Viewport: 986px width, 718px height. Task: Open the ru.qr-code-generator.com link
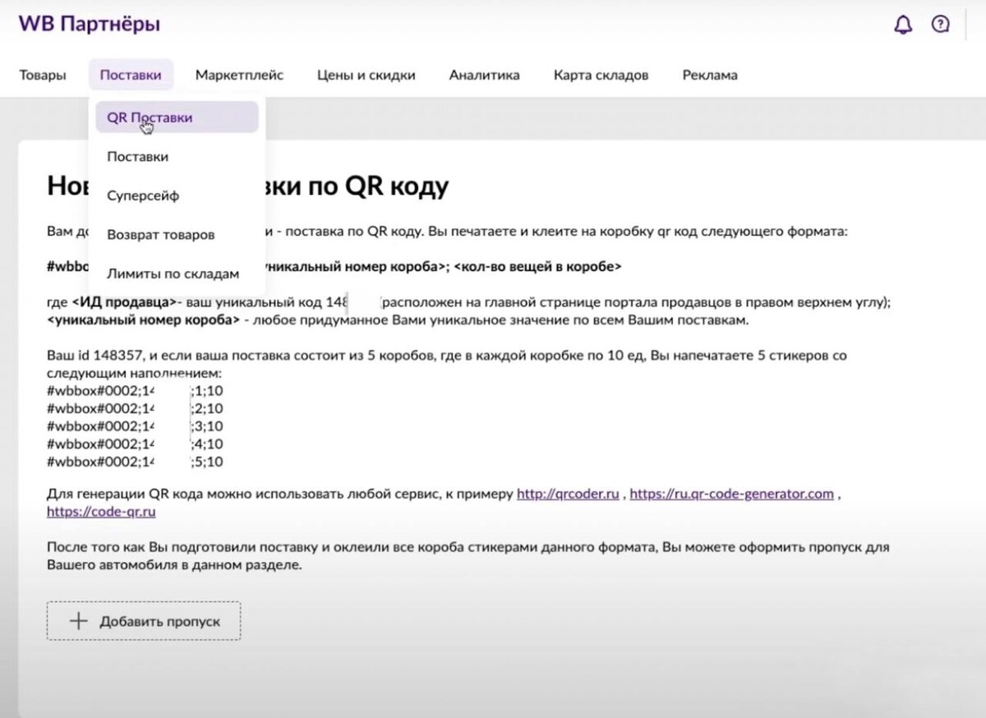732,494
